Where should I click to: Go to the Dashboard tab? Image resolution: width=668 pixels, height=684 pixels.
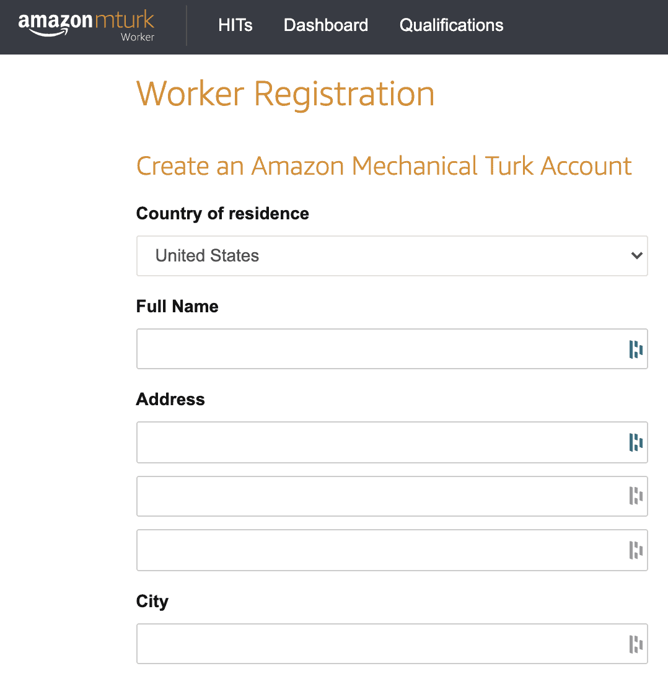(325, 25)
